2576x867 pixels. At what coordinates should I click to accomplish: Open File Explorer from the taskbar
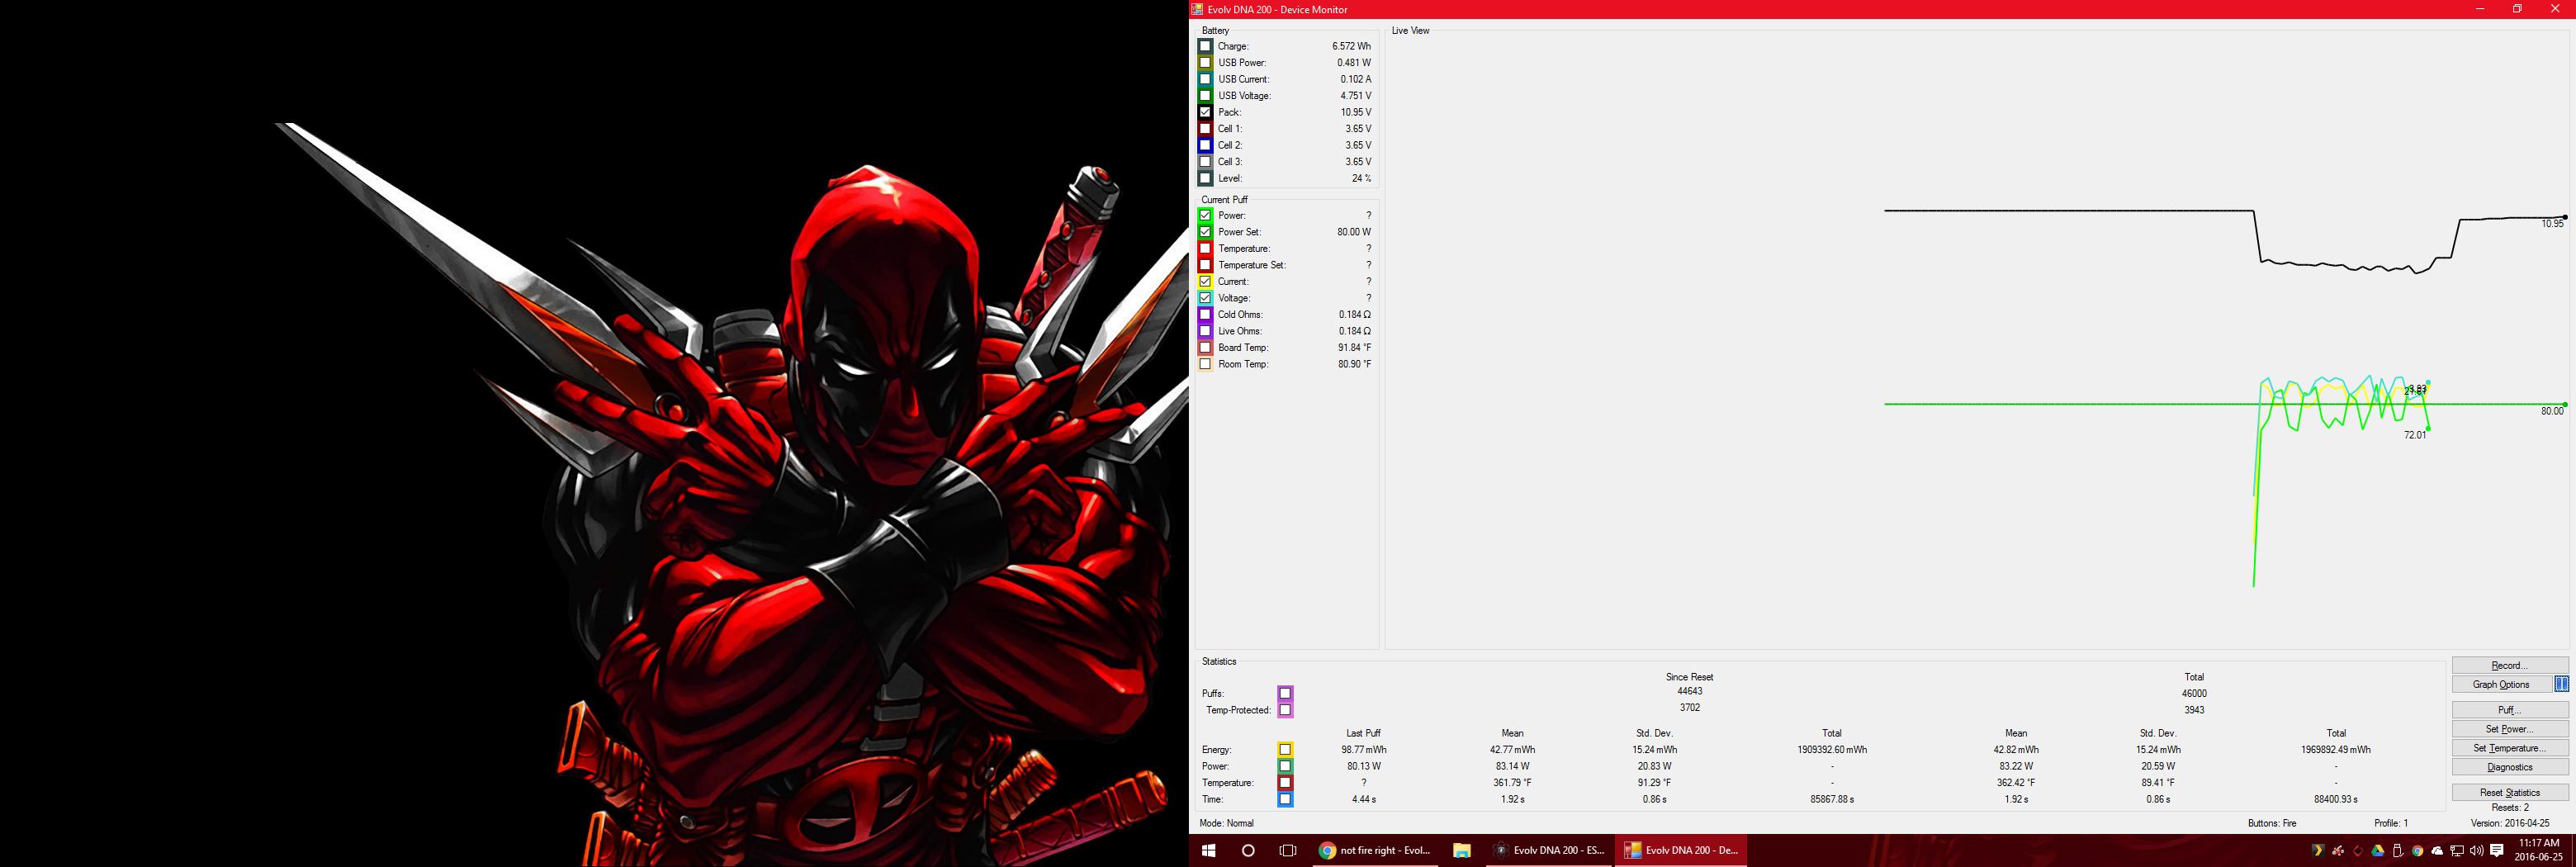point(1461,850)
